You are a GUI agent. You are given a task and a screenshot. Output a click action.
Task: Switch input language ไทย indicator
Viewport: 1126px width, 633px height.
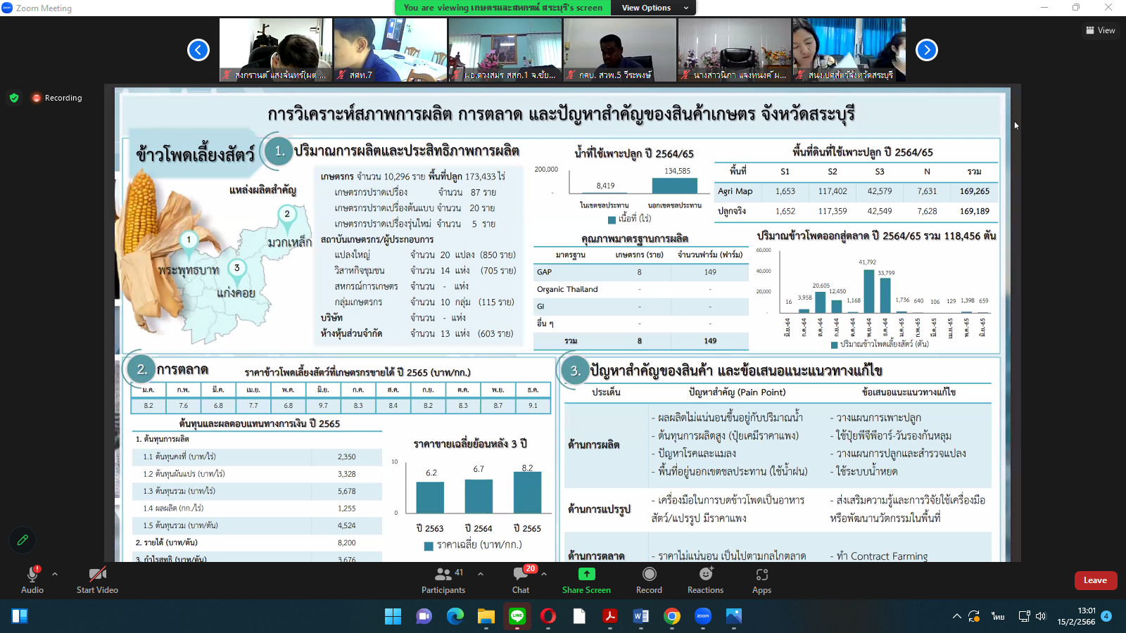(998, 616)
